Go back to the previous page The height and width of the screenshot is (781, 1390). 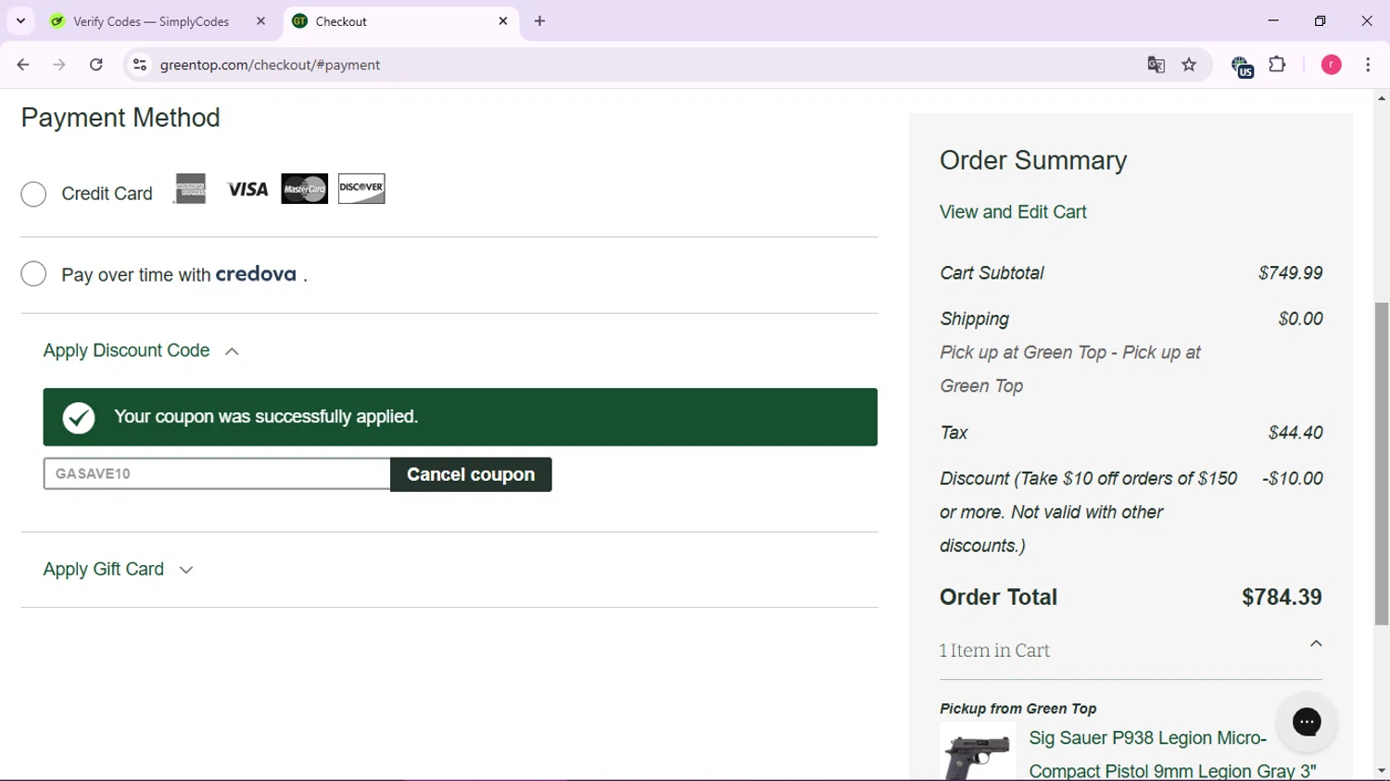pyautogui.click(x=23, y=65)
